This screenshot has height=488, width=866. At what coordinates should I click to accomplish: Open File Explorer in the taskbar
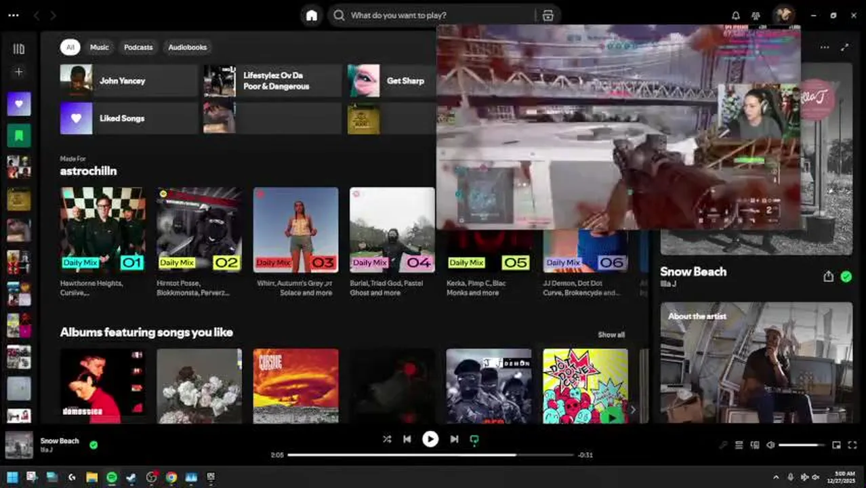click(92, 477)
